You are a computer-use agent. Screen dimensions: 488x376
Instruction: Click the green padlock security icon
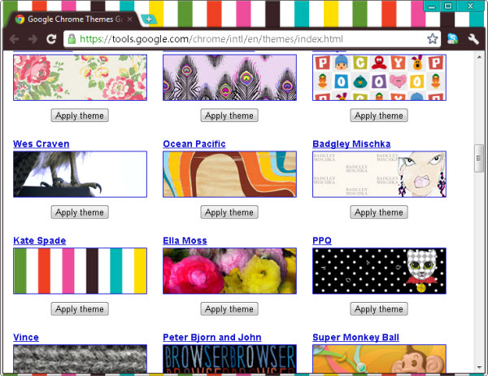click(72, 38)
